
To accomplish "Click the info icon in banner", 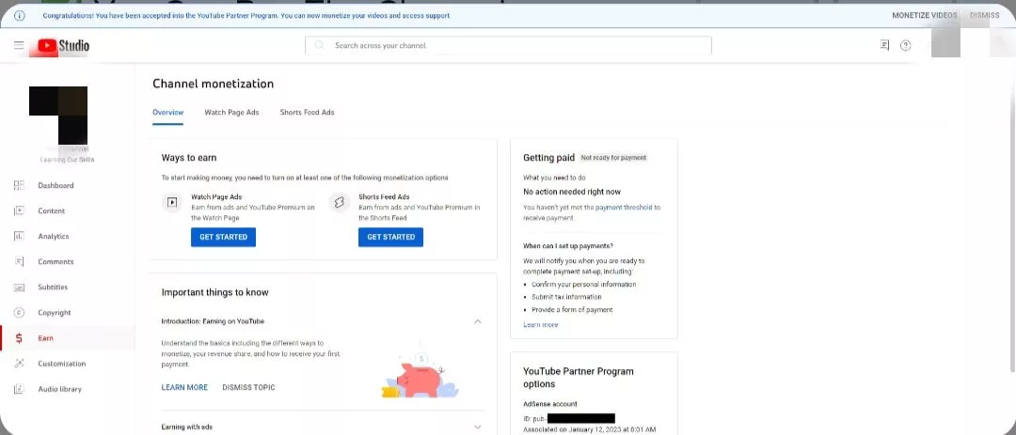I will coord(20,16).
